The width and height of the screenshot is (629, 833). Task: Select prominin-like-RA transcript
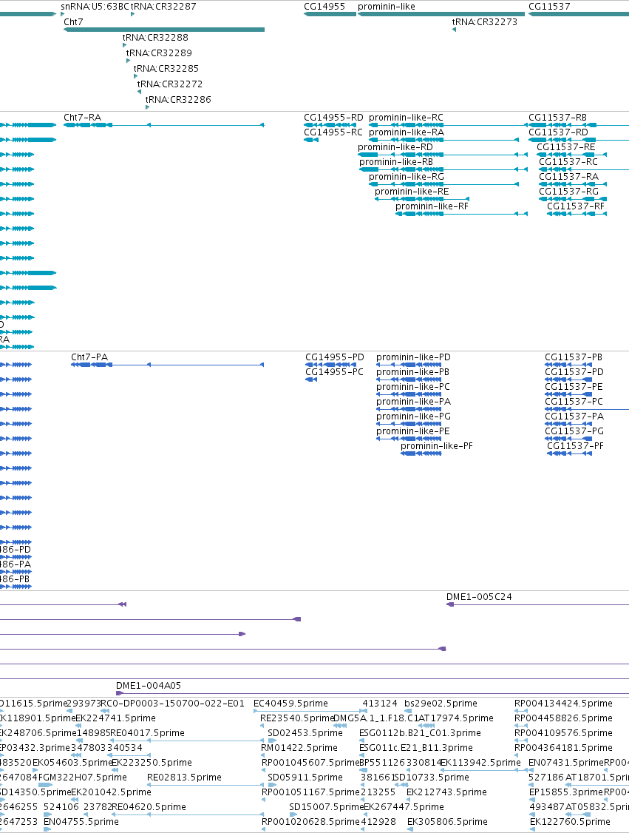tap(407, 132)
